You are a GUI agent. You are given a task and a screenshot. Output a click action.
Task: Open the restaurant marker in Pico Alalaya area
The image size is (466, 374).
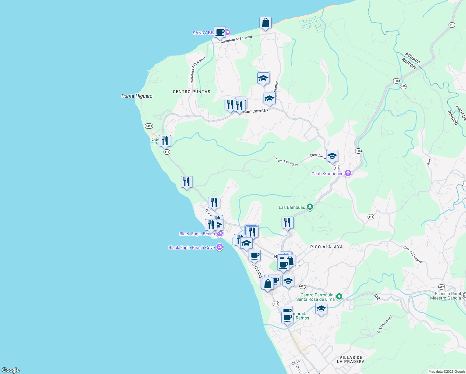point(288,222)
